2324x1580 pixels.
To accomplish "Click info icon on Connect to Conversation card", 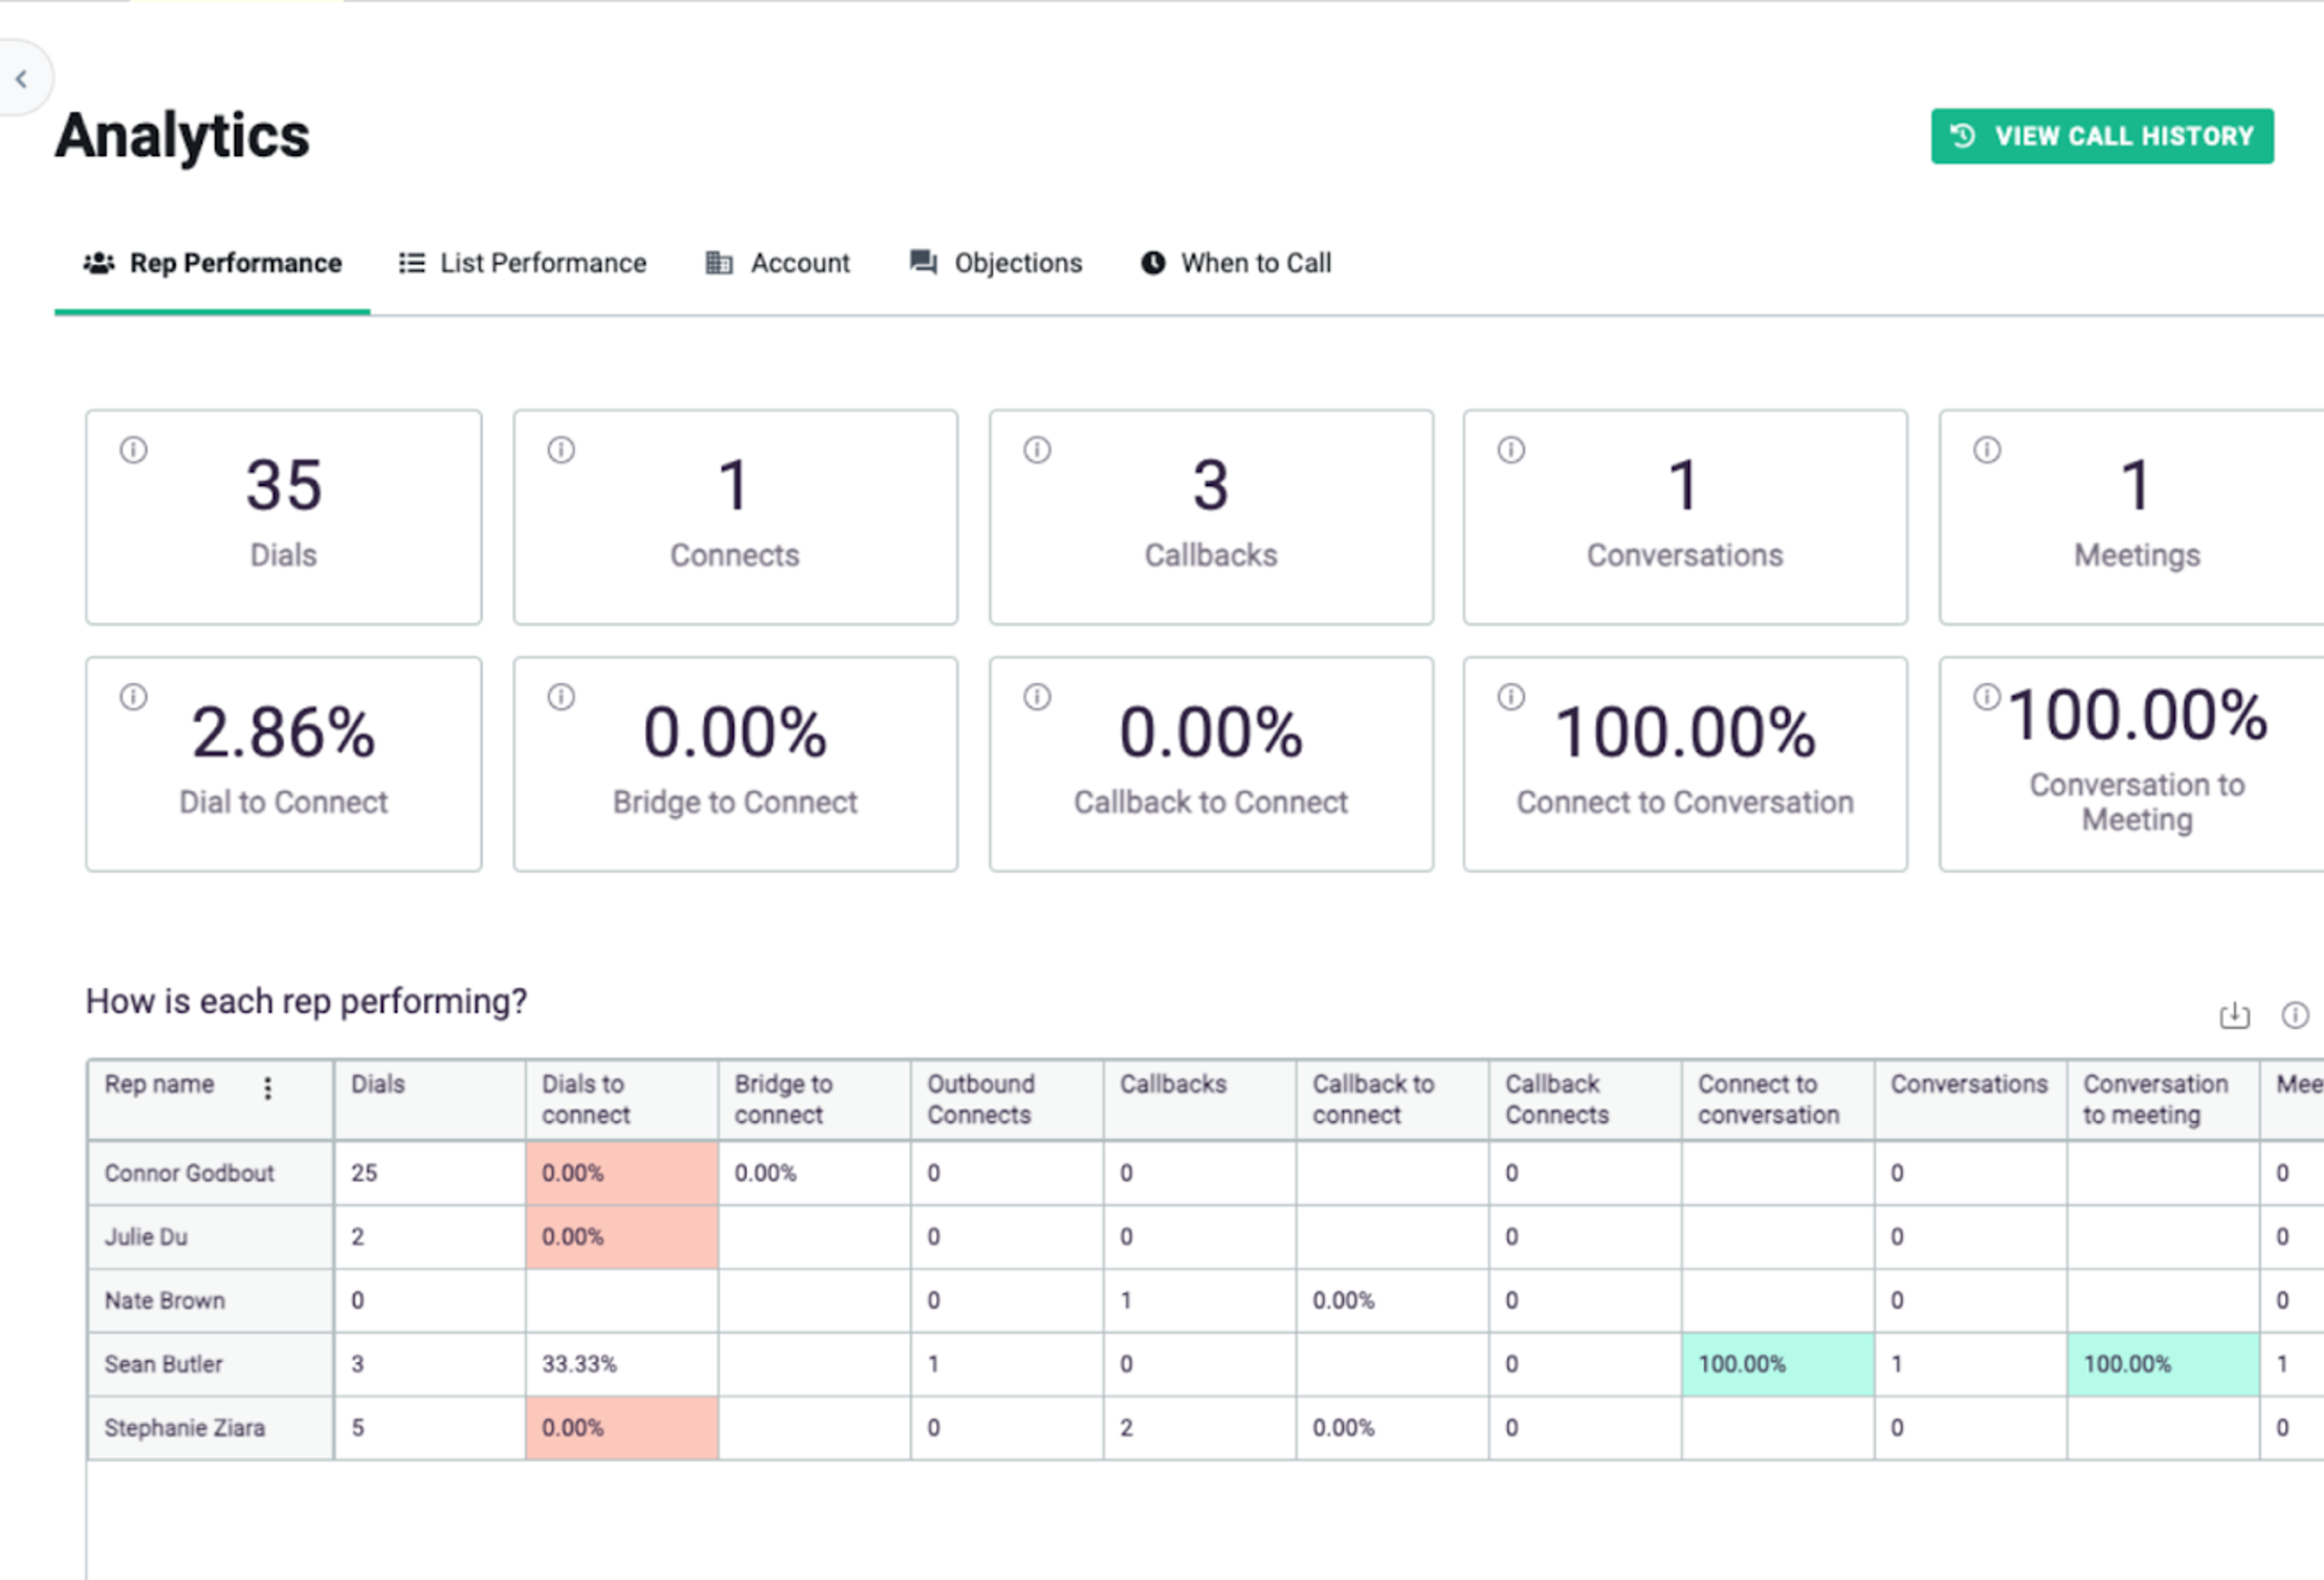I will point(1511,697).
